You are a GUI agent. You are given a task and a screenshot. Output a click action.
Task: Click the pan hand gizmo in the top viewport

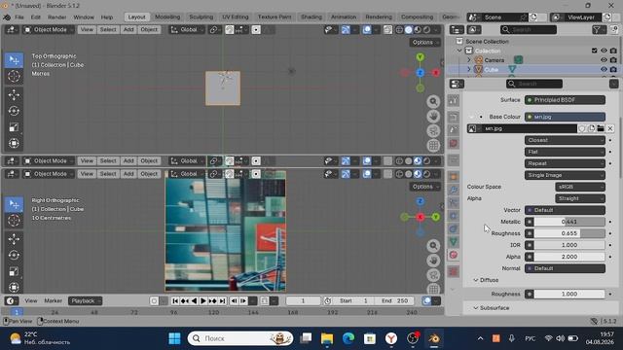tap(433, 117)
